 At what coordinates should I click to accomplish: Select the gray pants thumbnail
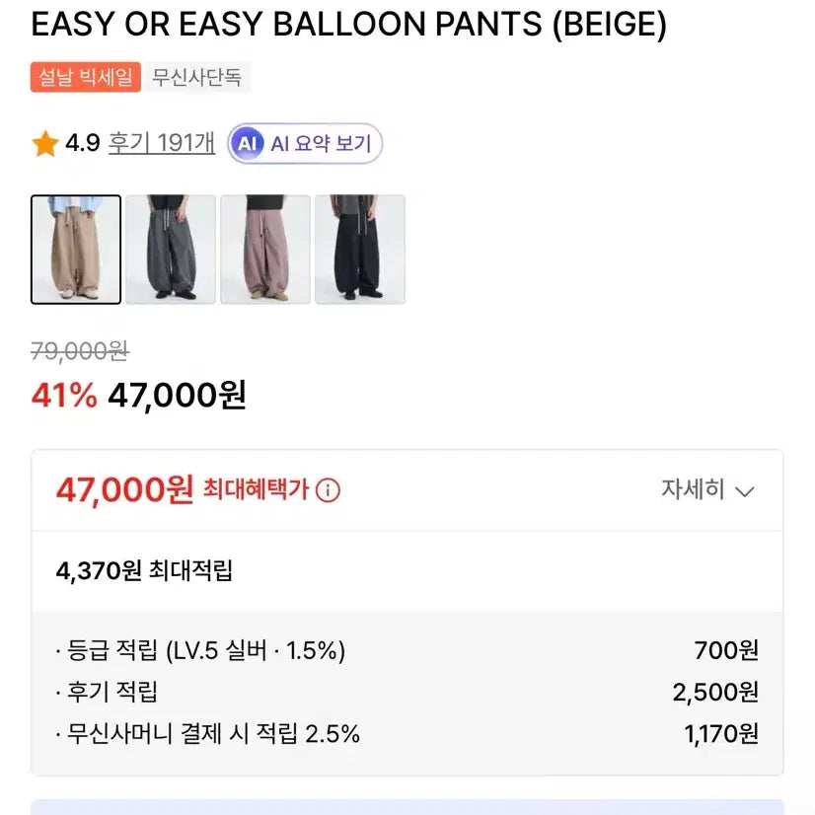[171, 250]
